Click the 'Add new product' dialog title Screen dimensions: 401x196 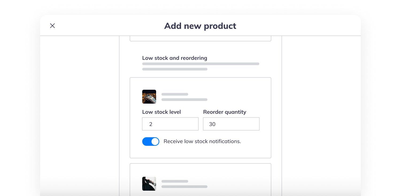[x=200, y=26]
